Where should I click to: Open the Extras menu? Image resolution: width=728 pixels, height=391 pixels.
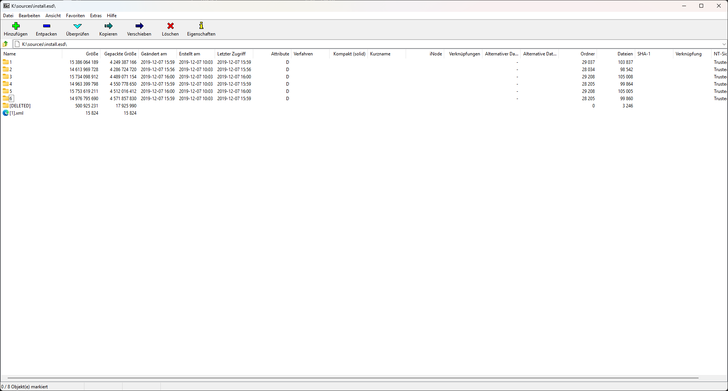96,16
